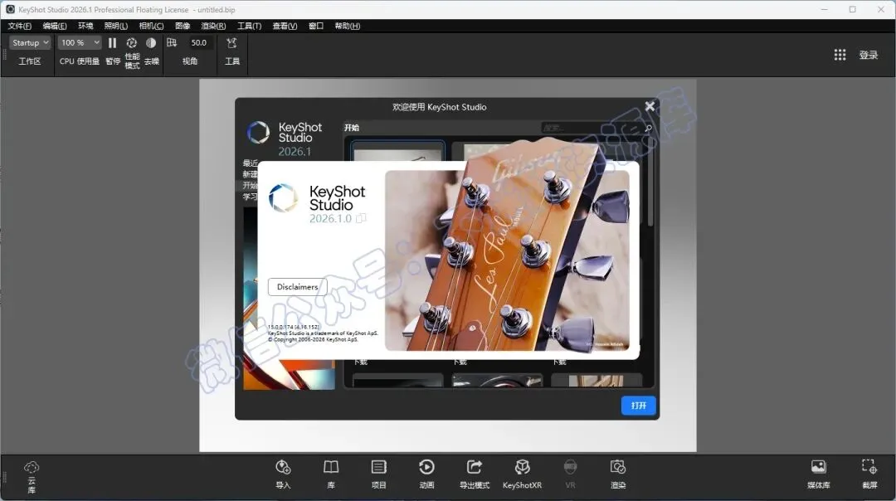The height and width of the screenshot is (501, 896).
Task: Select the 最近 tab in welcome sidebar
Action: click(250, 163)
